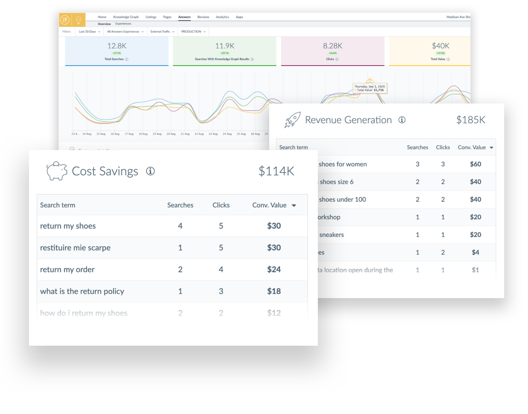Open the External Traffic dropdown
528x414 pixels.
[162, 32]
